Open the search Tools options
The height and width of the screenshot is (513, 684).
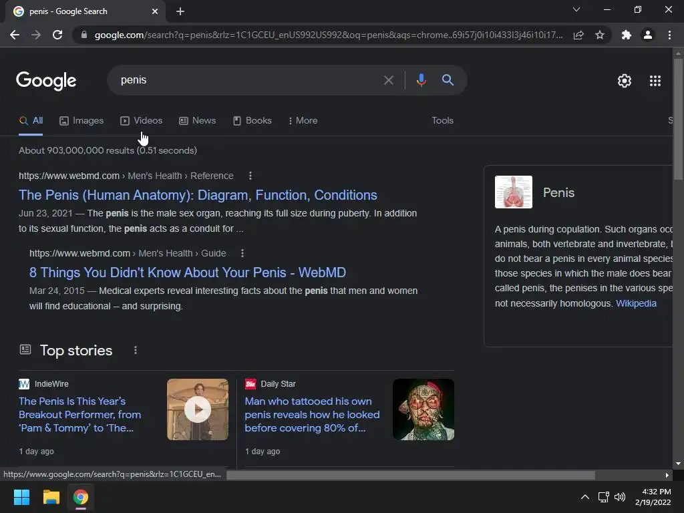click(442, 121)
